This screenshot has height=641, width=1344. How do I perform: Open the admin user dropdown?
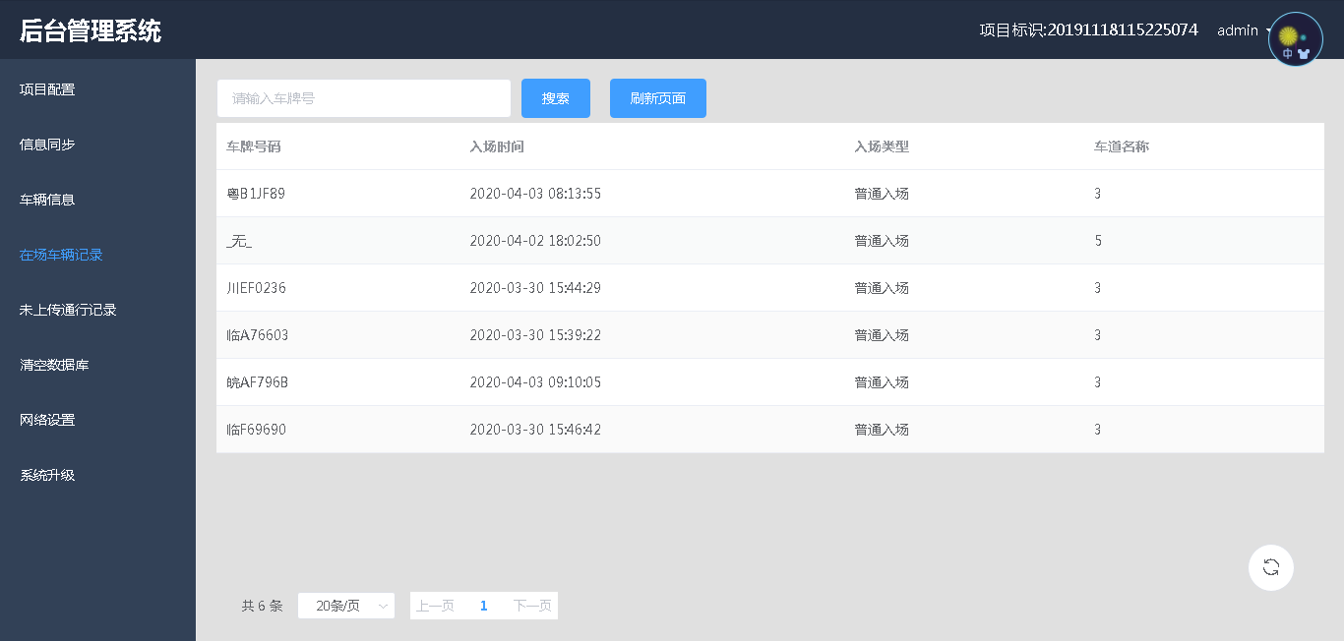(x=1244, y=30)
